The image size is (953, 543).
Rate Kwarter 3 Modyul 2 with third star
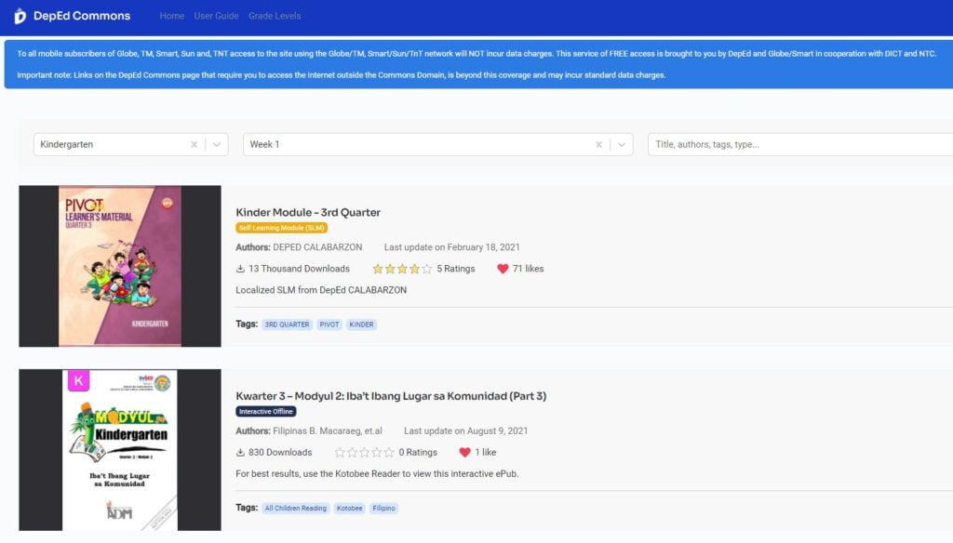pos(364,453)
